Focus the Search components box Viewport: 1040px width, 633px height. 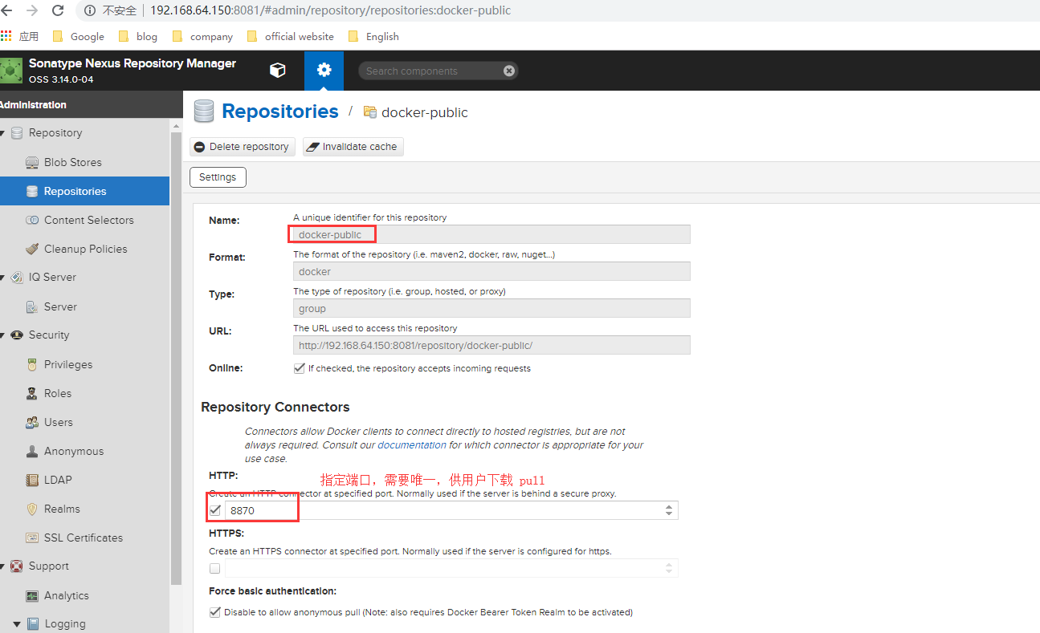(x=432, y=71)
